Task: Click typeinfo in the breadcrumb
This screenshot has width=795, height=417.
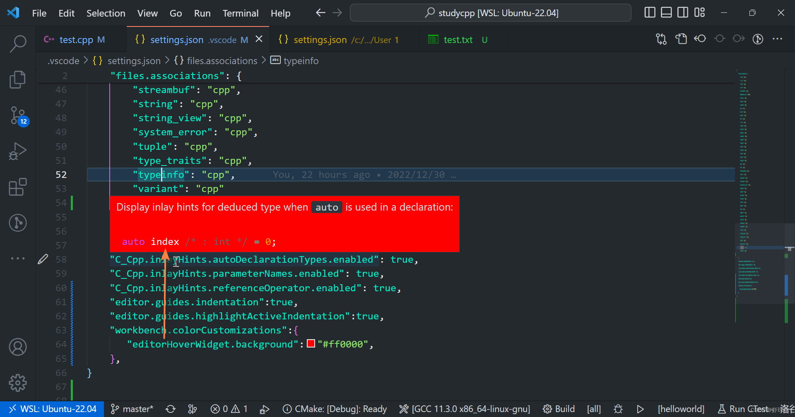Action: (x=301, y=61)
